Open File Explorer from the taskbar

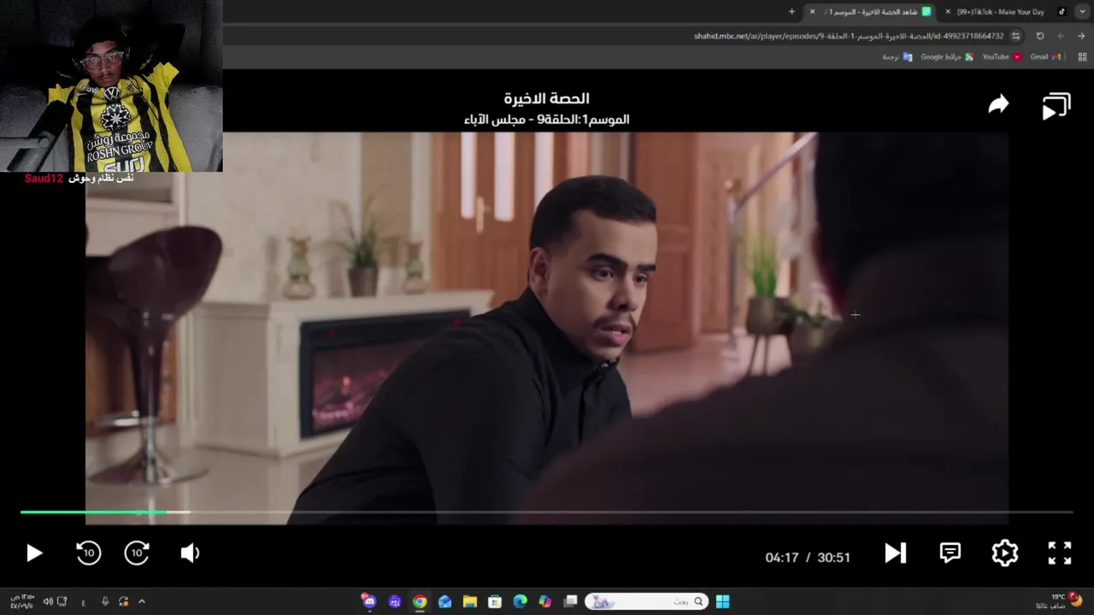coord(469,601)
